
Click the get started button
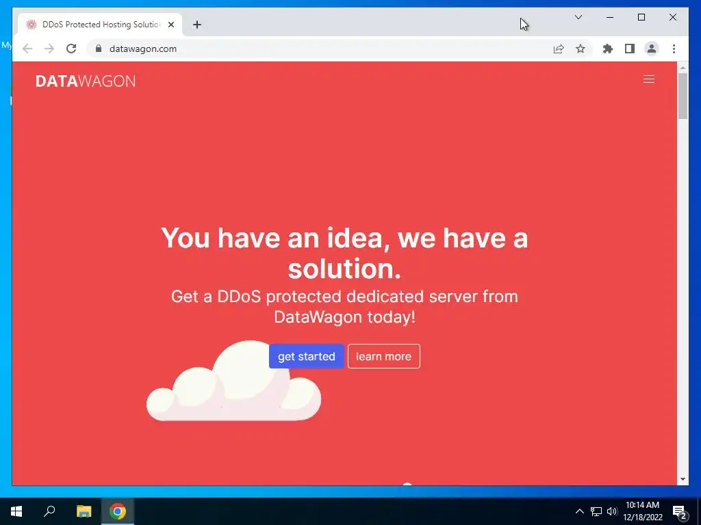tap(306, 356)
